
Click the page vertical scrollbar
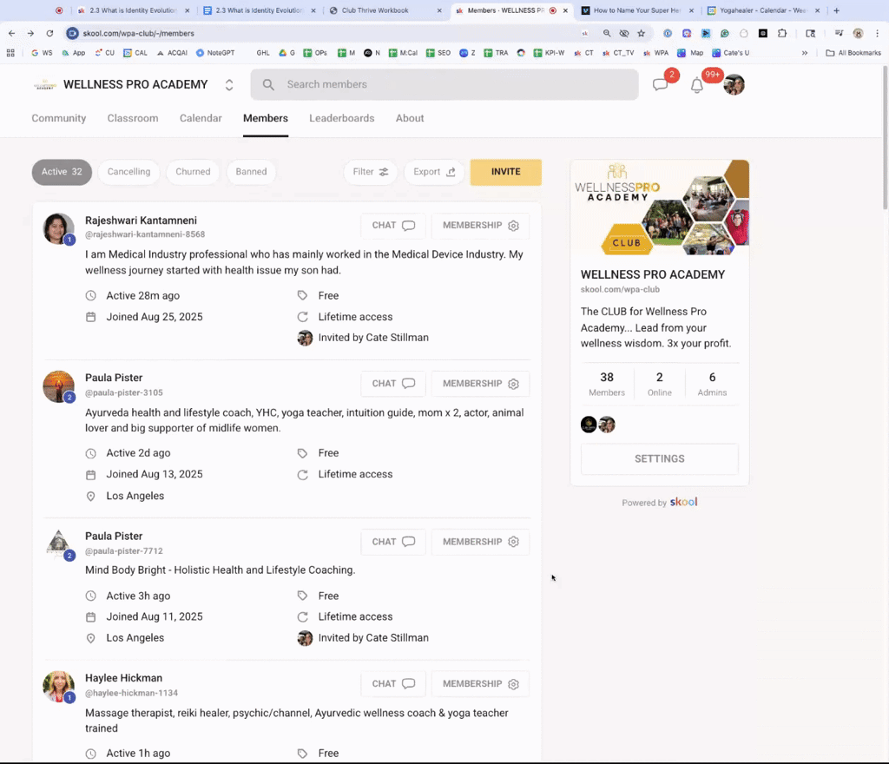coord(885,138)
